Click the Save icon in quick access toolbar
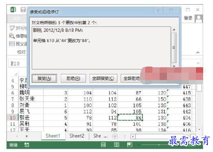Image resolution: width=213 pixels, height=152 pixels. (23, 10)
